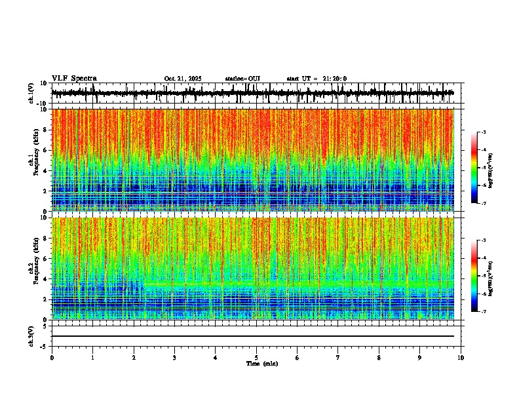
Task: Click the ch.2 spectrogram color scale bar
Action: [474, 276]
